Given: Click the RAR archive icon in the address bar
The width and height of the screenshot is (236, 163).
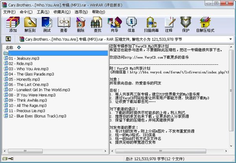Looking at the screenshot, I should [x=22, y=39].
